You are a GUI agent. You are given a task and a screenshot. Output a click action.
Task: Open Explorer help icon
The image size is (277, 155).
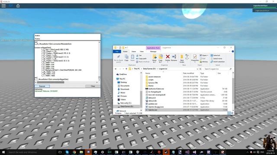click(x=233, y=51)
